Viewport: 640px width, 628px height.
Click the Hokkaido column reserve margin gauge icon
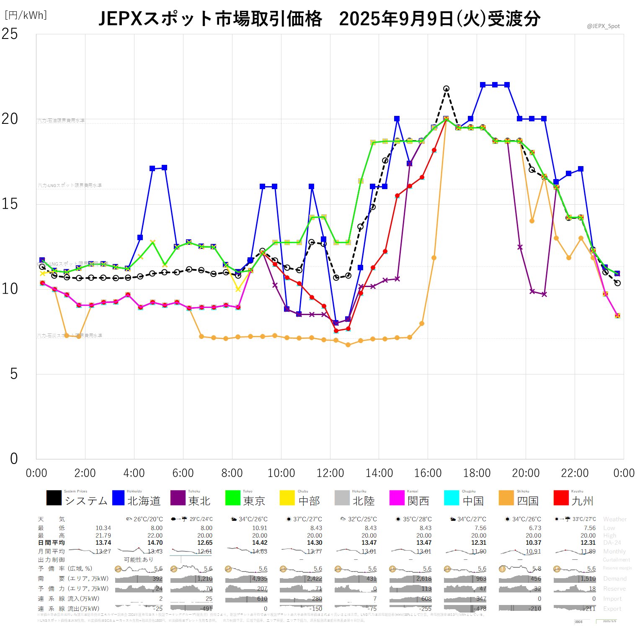118,569
